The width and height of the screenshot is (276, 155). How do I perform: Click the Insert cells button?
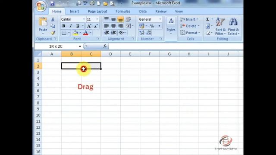click(189, 19)
